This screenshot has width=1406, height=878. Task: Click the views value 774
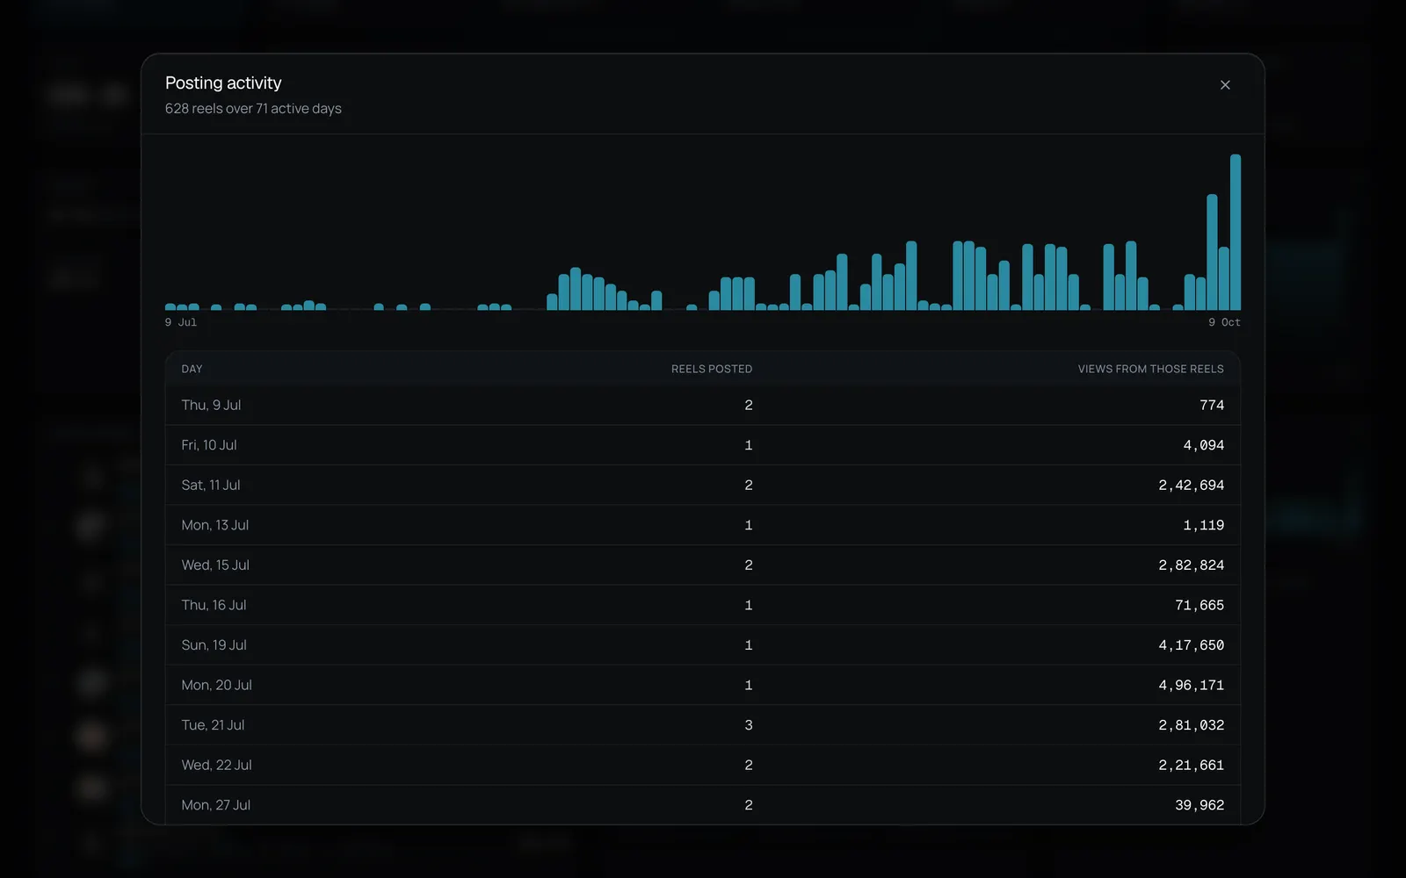1212,406
